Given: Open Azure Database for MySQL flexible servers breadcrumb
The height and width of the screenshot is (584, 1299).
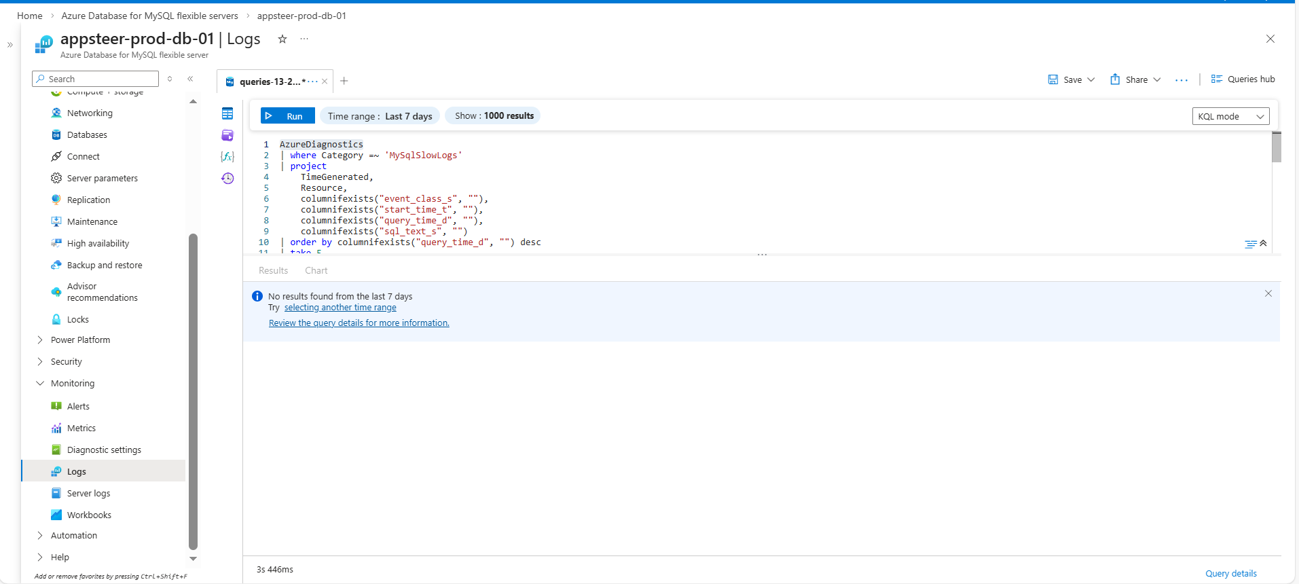Looking at the screenshot, I should click(150, 16).
